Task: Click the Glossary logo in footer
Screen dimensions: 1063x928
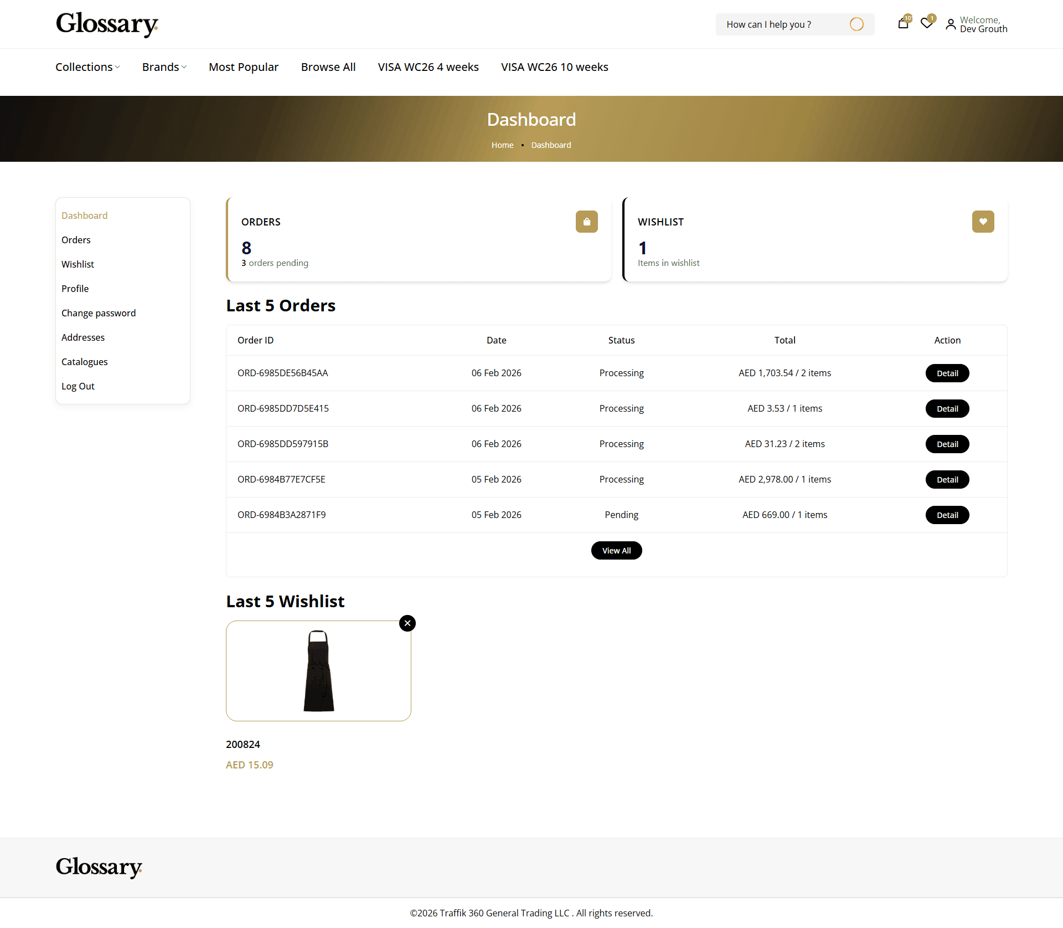Action: 99,867
